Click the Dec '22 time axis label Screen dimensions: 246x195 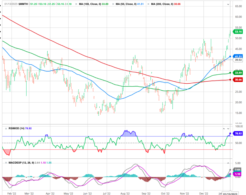[x=204, y=194]
